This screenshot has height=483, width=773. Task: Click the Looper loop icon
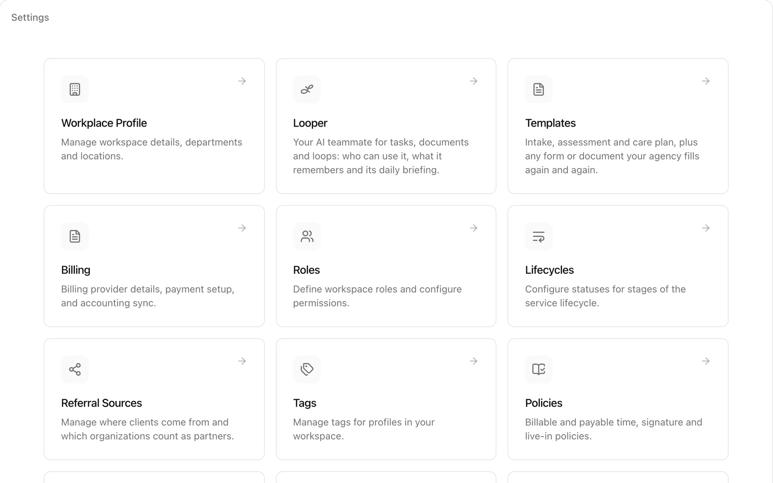coord(307,89)
